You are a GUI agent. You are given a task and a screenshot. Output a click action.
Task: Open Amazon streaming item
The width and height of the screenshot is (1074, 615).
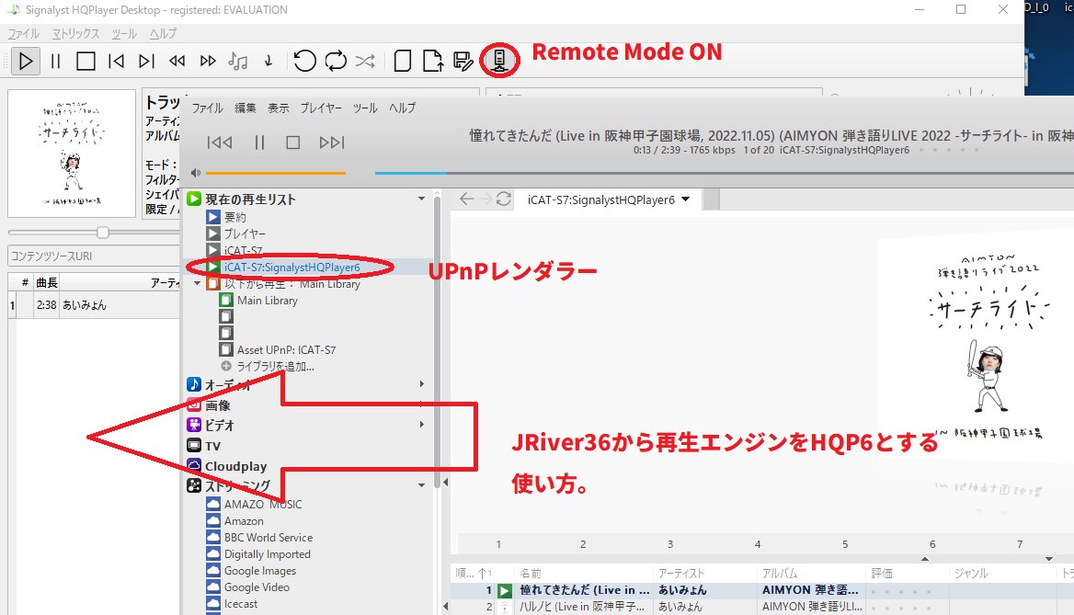click(x=244, y=520)
